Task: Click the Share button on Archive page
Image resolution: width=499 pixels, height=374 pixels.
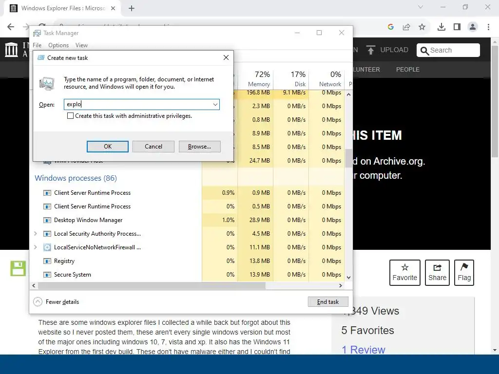Action: pyautogui.click(x=437, y=273)
